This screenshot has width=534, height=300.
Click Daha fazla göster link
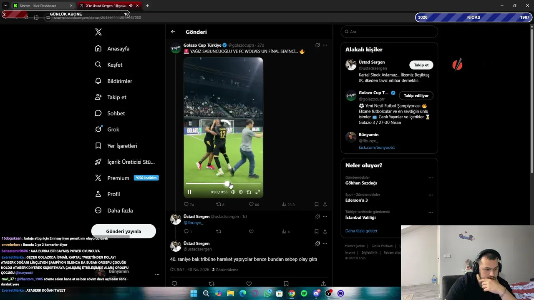pos(361,231)
